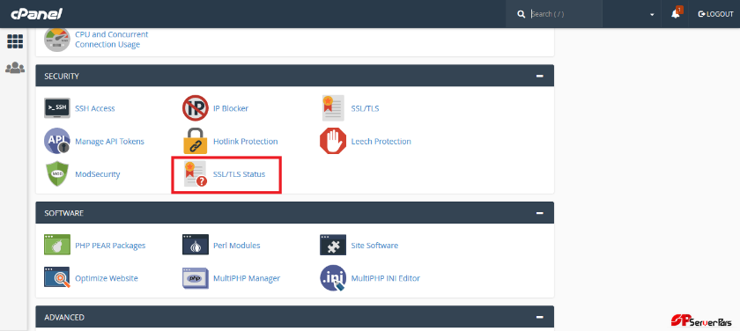Open the sidebar Home grid icon
The image size is (740, 331).
(15, 41)
